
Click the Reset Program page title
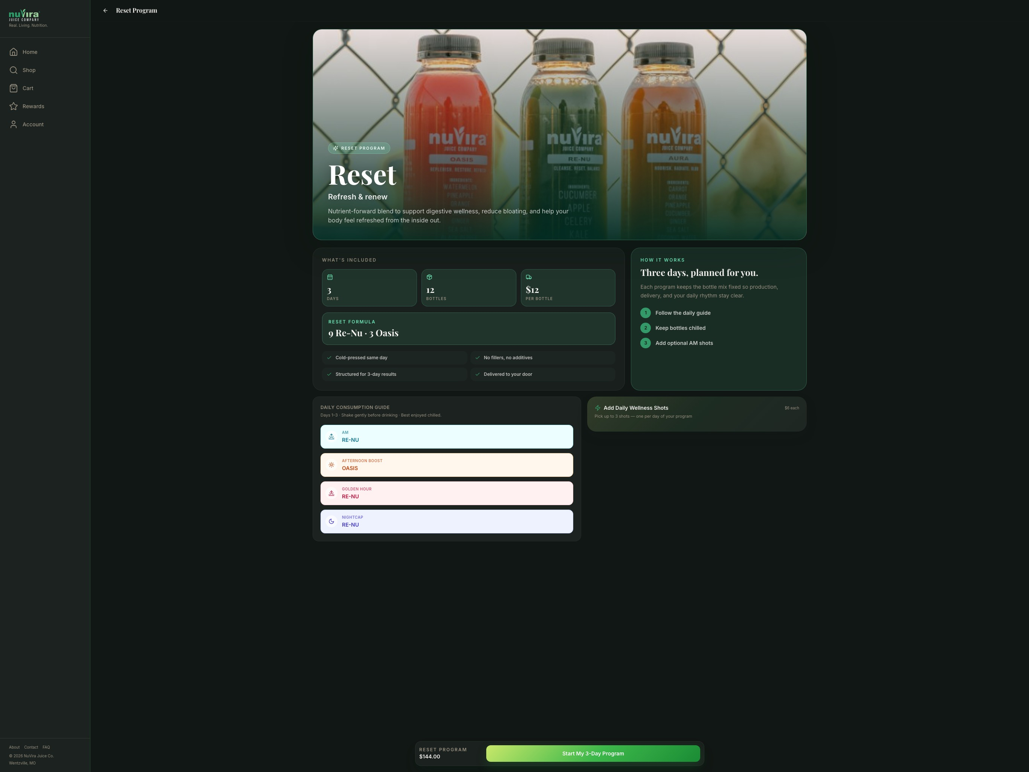click(x=136, y=10)
